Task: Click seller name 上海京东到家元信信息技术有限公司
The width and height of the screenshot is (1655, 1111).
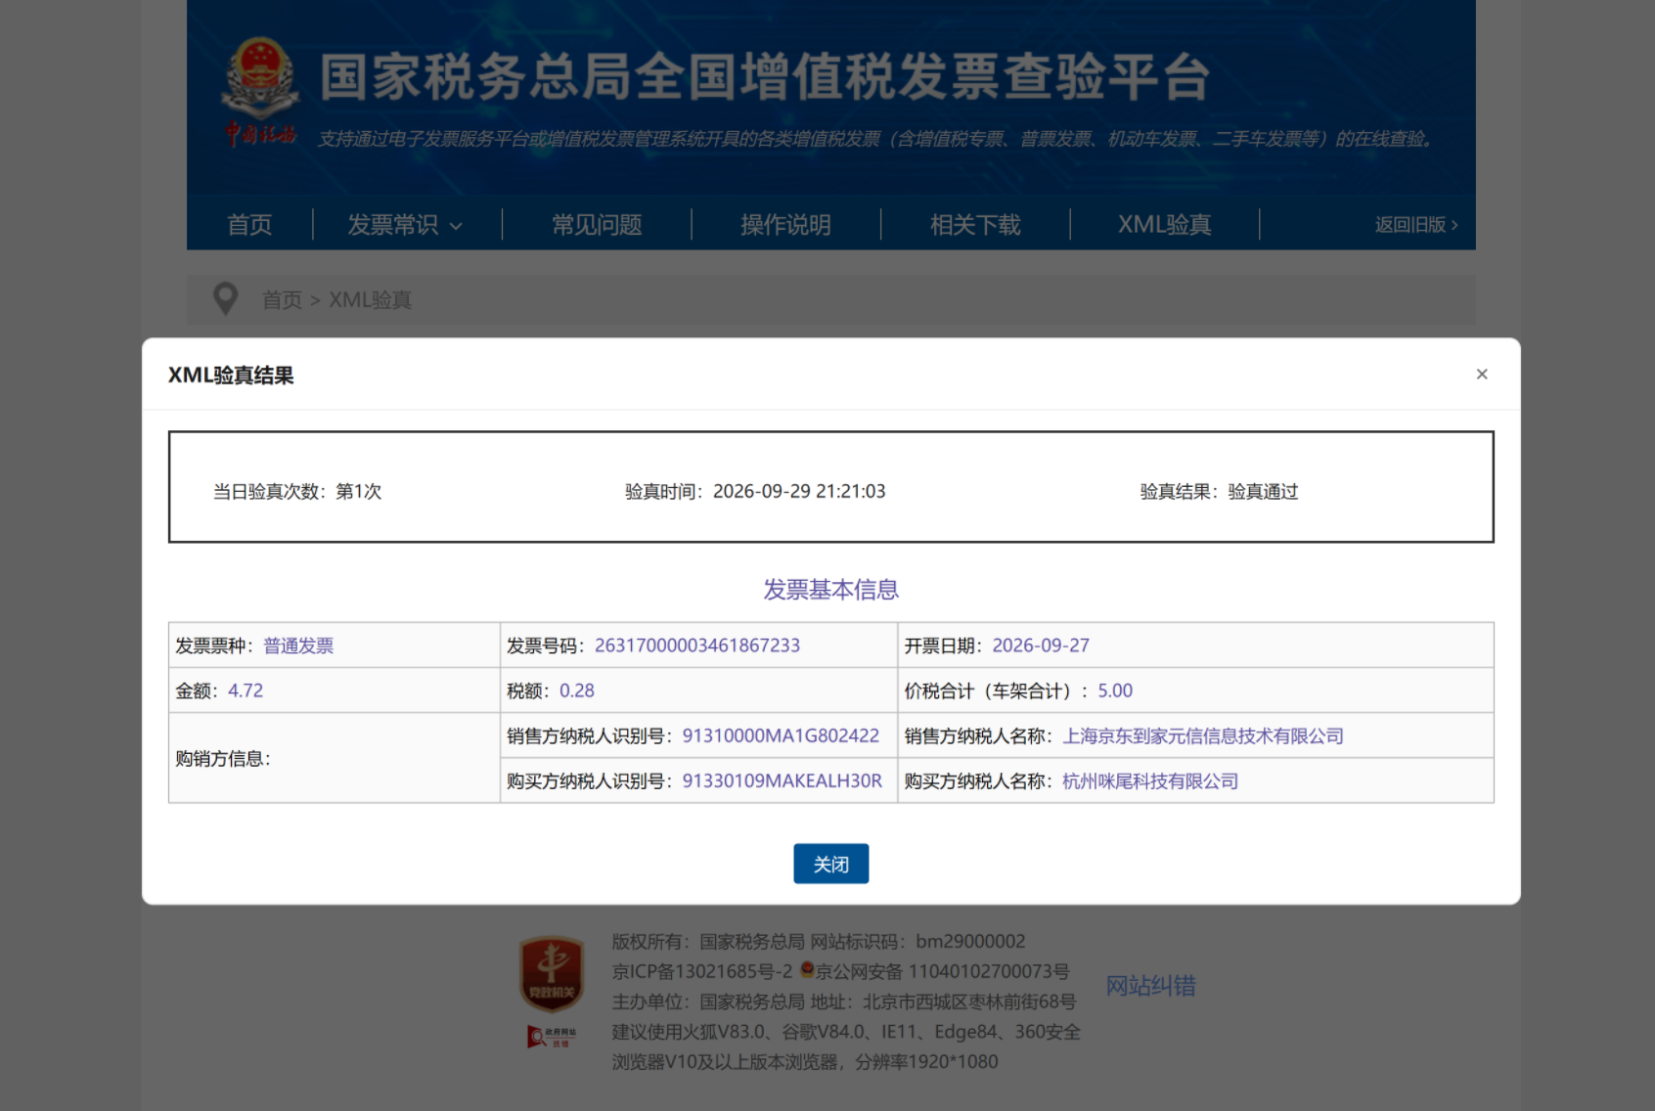Action: point(1203,735)
